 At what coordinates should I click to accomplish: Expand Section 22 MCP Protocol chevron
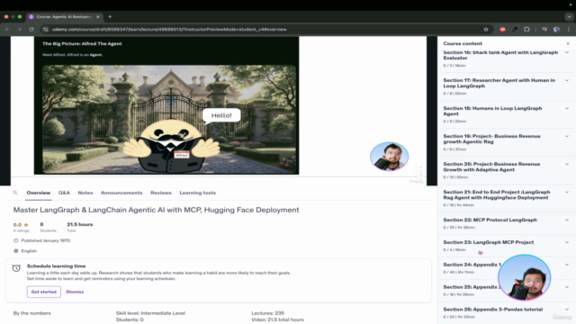coord(567,220)
